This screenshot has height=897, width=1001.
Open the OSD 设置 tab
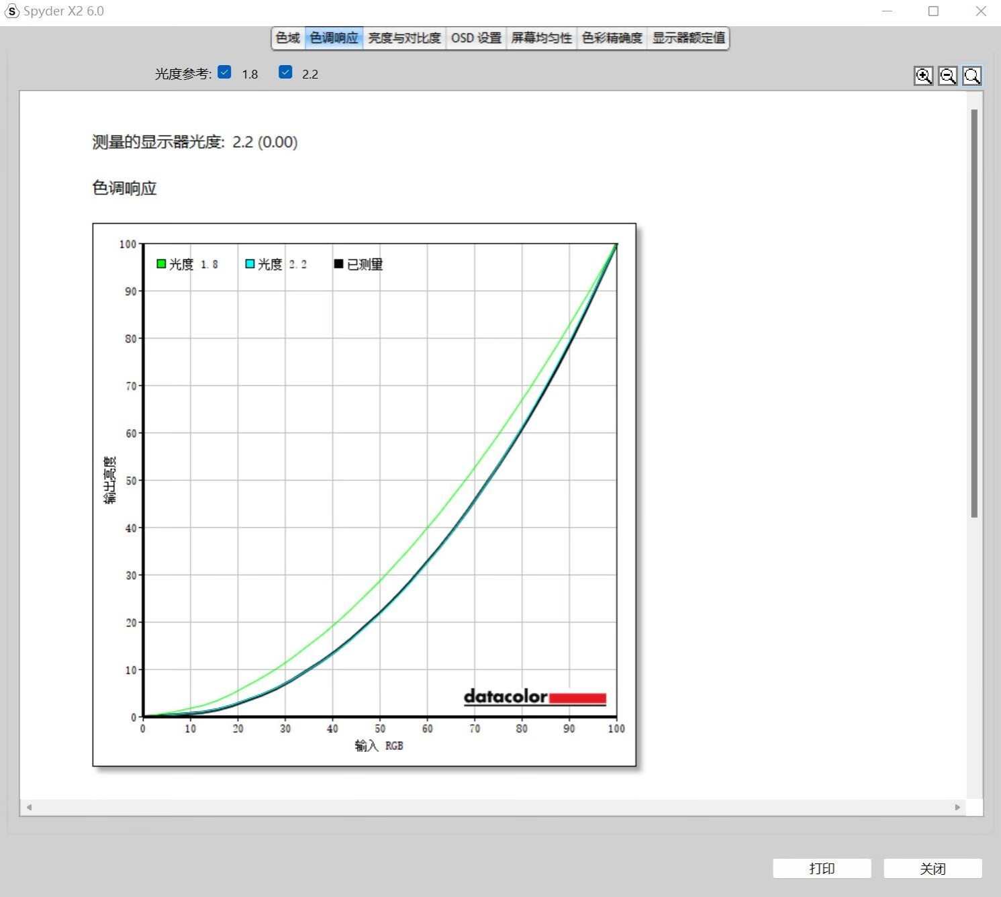[476, 38]
